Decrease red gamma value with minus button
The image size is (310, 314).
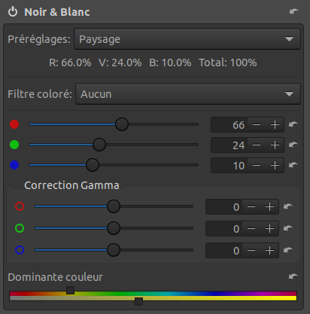[x=251, y=207]
